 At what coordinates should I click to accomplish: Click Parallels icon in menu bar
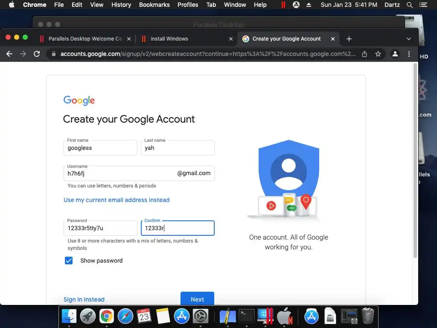[283, 5]
